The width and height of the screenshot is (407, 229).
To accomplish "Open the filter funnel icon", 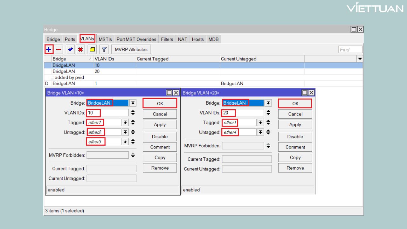I will pos(104,50).
